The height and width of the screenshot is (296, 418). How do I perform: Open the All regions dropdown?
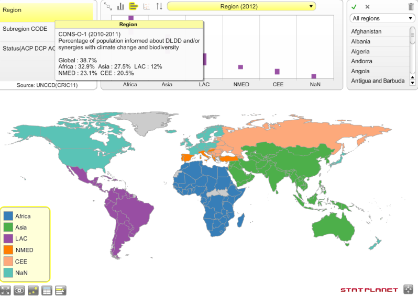(382, 18)
